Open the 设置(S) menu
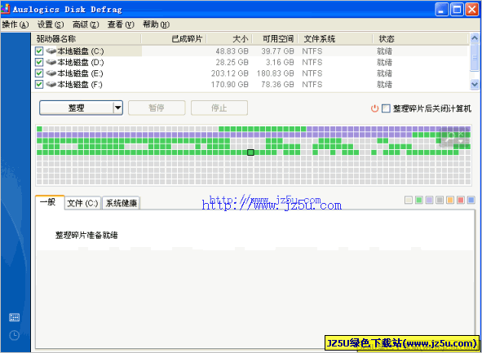The width and height of the screenshot is (482, 353). tap(51, 24)
